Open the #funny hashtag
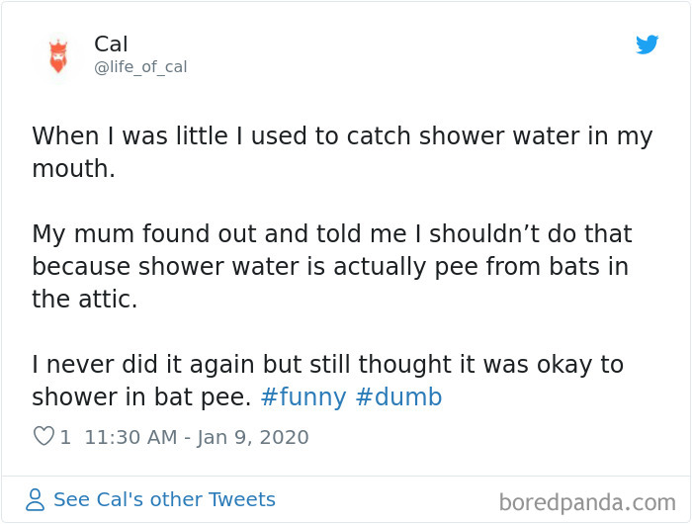The height and width of the screenshot is (524, 692). coord(303,397)
